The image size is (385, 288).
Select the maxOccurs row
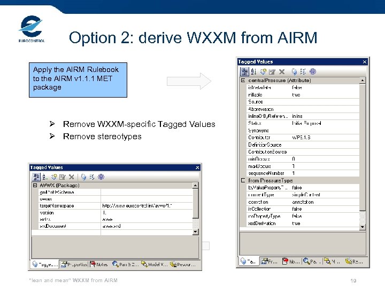(303, 166)
